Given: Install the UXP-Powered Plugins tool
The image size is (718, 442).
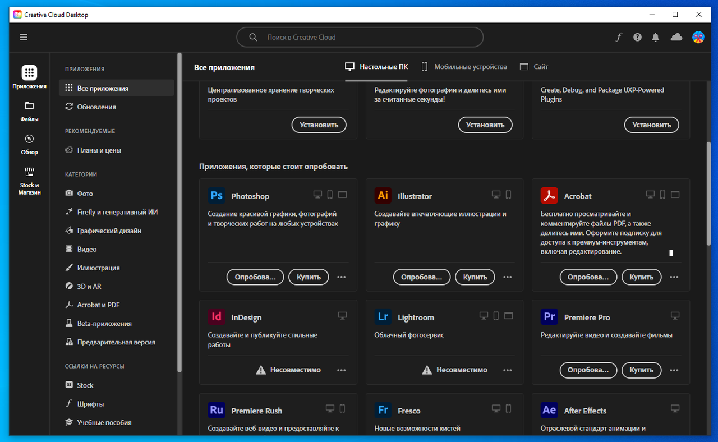Looking at the screenshot, I should tap(652, 125).
